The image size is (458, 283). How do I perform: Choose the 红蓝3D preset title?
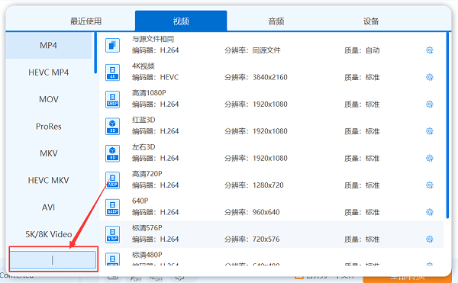[144, 120]
